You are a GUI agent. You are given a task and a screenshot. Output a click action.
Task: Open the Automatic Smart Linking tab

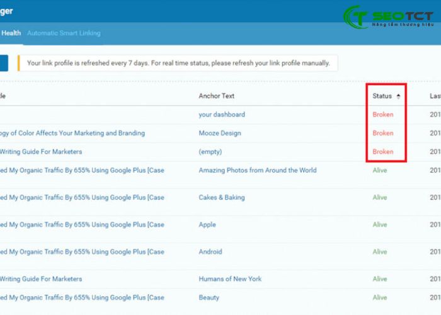click(x=64, y=33)
